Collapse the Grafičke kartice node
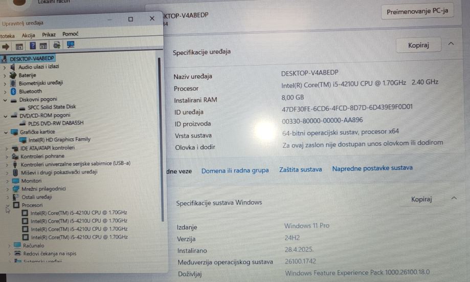470x282 pixels. [x=6, y=133]
